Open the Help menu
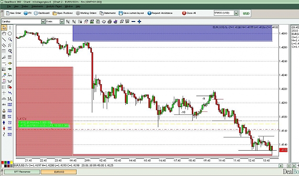Viewport: 299px width, 176px height. coord(78,6)
